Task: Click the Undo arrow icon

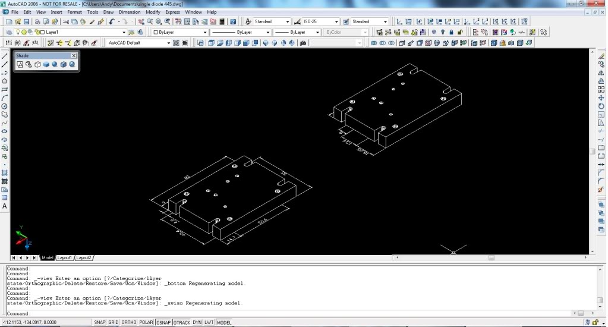Action: coord(112,21)
